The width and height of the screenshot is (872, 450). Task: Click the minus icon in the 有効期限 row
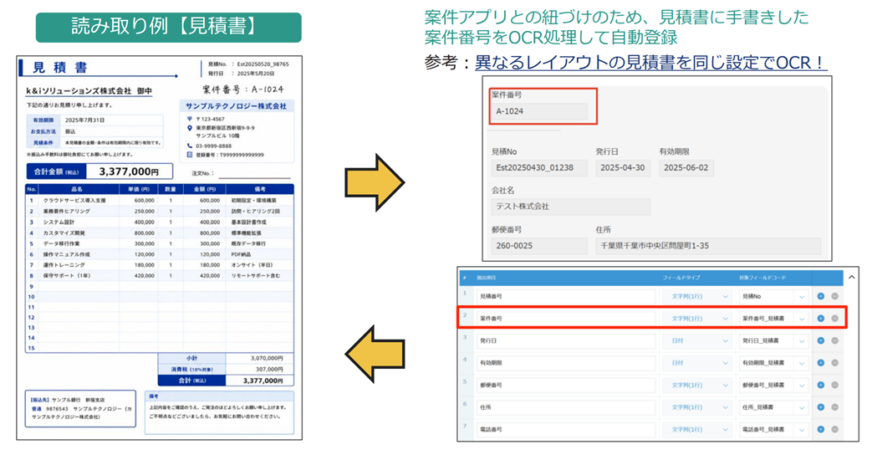[x=834, y=363]
